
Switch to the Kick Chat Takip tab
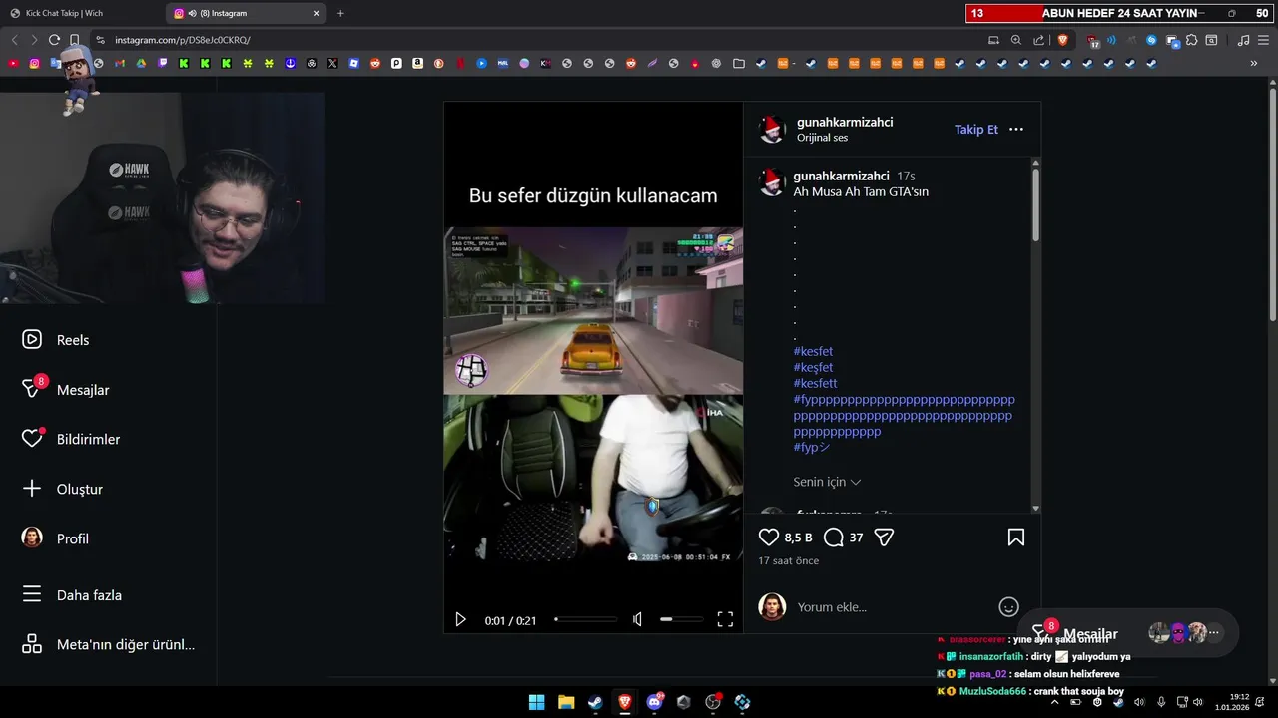pos(80,13)
